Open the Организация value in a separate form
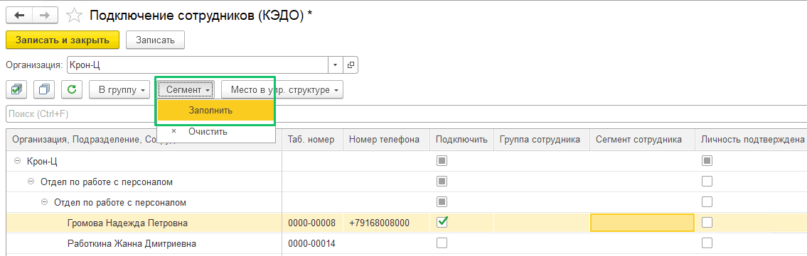The image size is (807, 256). point(351,65)
